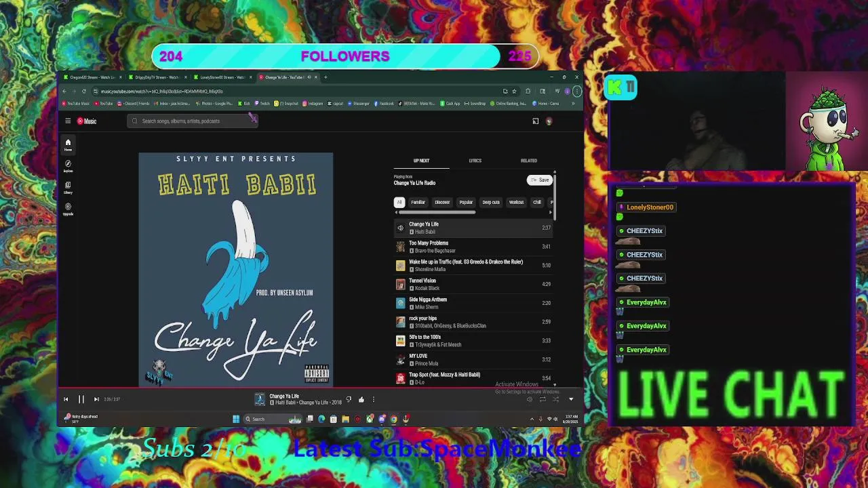
Task: Switch to the DrippyDripTV Stream browser tab
Action: [157, 77]
